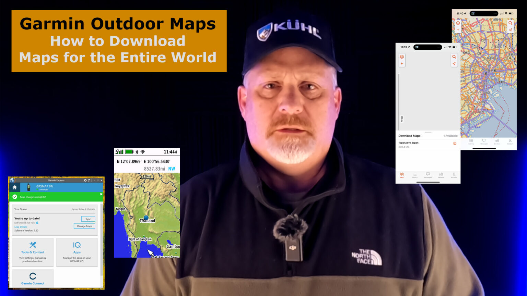
Task: Select the search magnifier on the Japan map
Action: point(511,23)
